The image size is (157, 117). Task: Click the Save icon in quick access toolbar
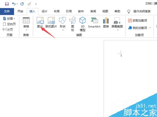coord(7,4)
